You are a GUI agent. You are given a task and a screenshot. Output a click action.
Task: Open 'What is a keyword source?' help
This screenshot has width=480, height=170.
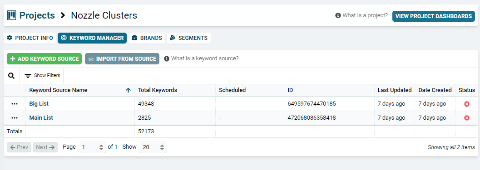(x=201, y=58)
